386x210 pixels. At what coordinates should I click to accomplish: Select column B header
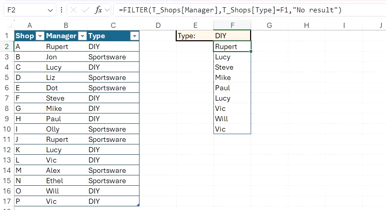[x=66, y=25]
